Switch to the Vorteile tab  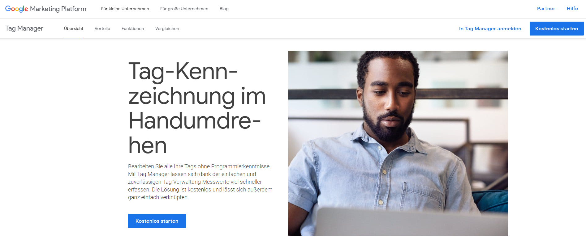(x=102, y=28)
